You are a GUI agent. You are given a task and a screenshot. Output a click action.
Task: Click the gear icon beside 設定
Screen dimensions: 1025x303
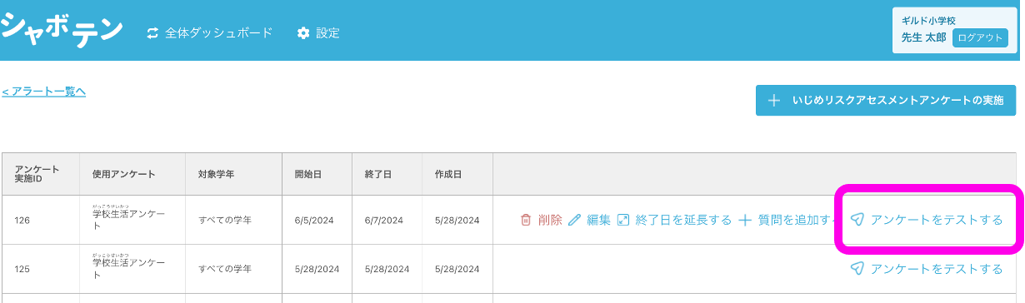(x=303, y=33)
